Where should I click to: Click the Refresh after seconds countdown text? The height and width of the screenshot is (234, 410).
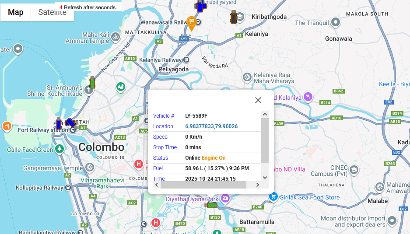88,7
